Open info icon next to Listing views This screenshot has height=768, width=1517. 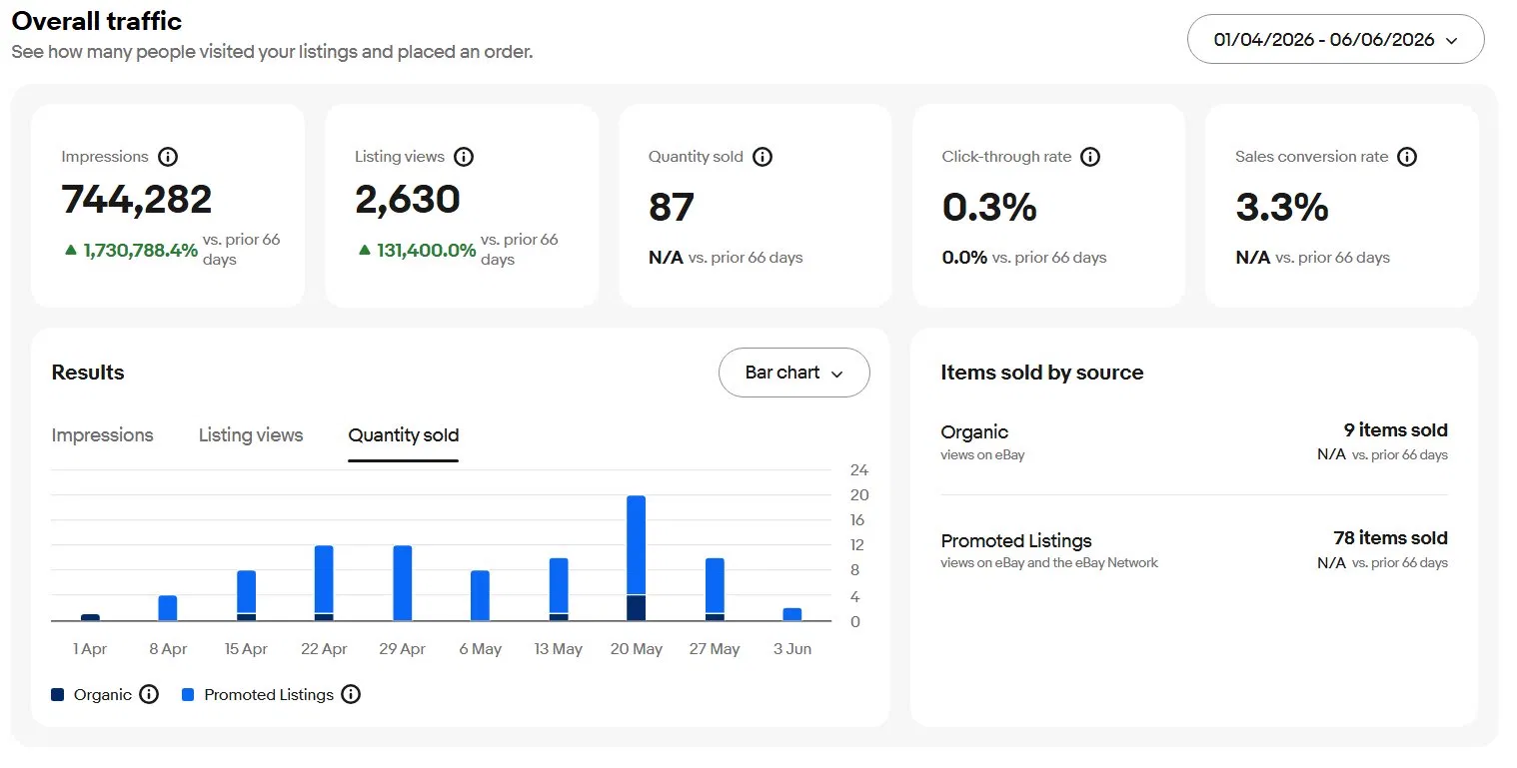click(464, 157)
